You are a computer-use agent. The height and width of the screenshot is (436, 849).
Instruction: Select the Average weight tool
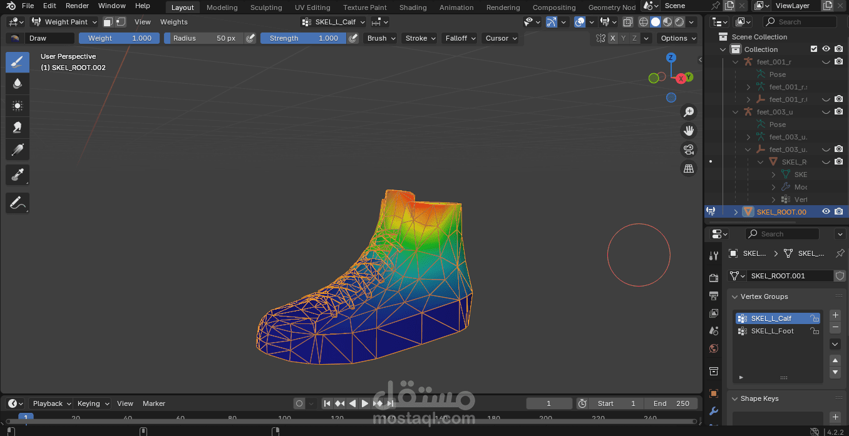click(x=18, y=106)
